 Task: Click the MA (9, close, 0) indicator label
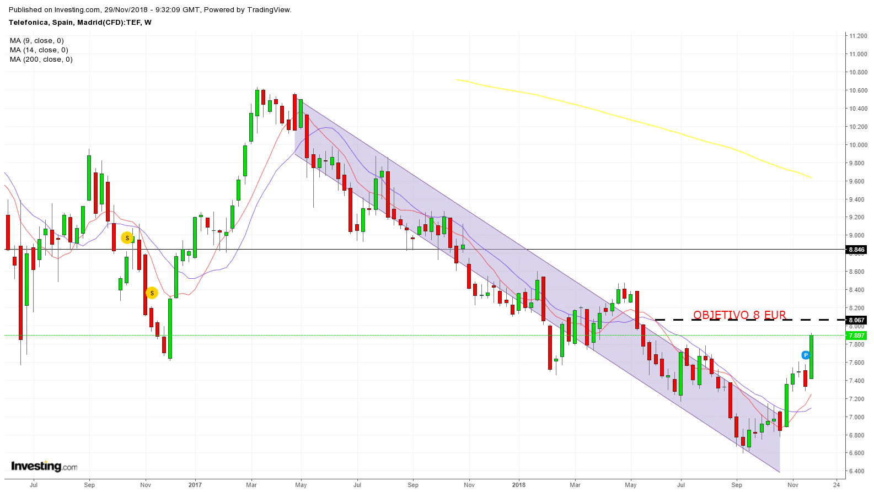37,41
